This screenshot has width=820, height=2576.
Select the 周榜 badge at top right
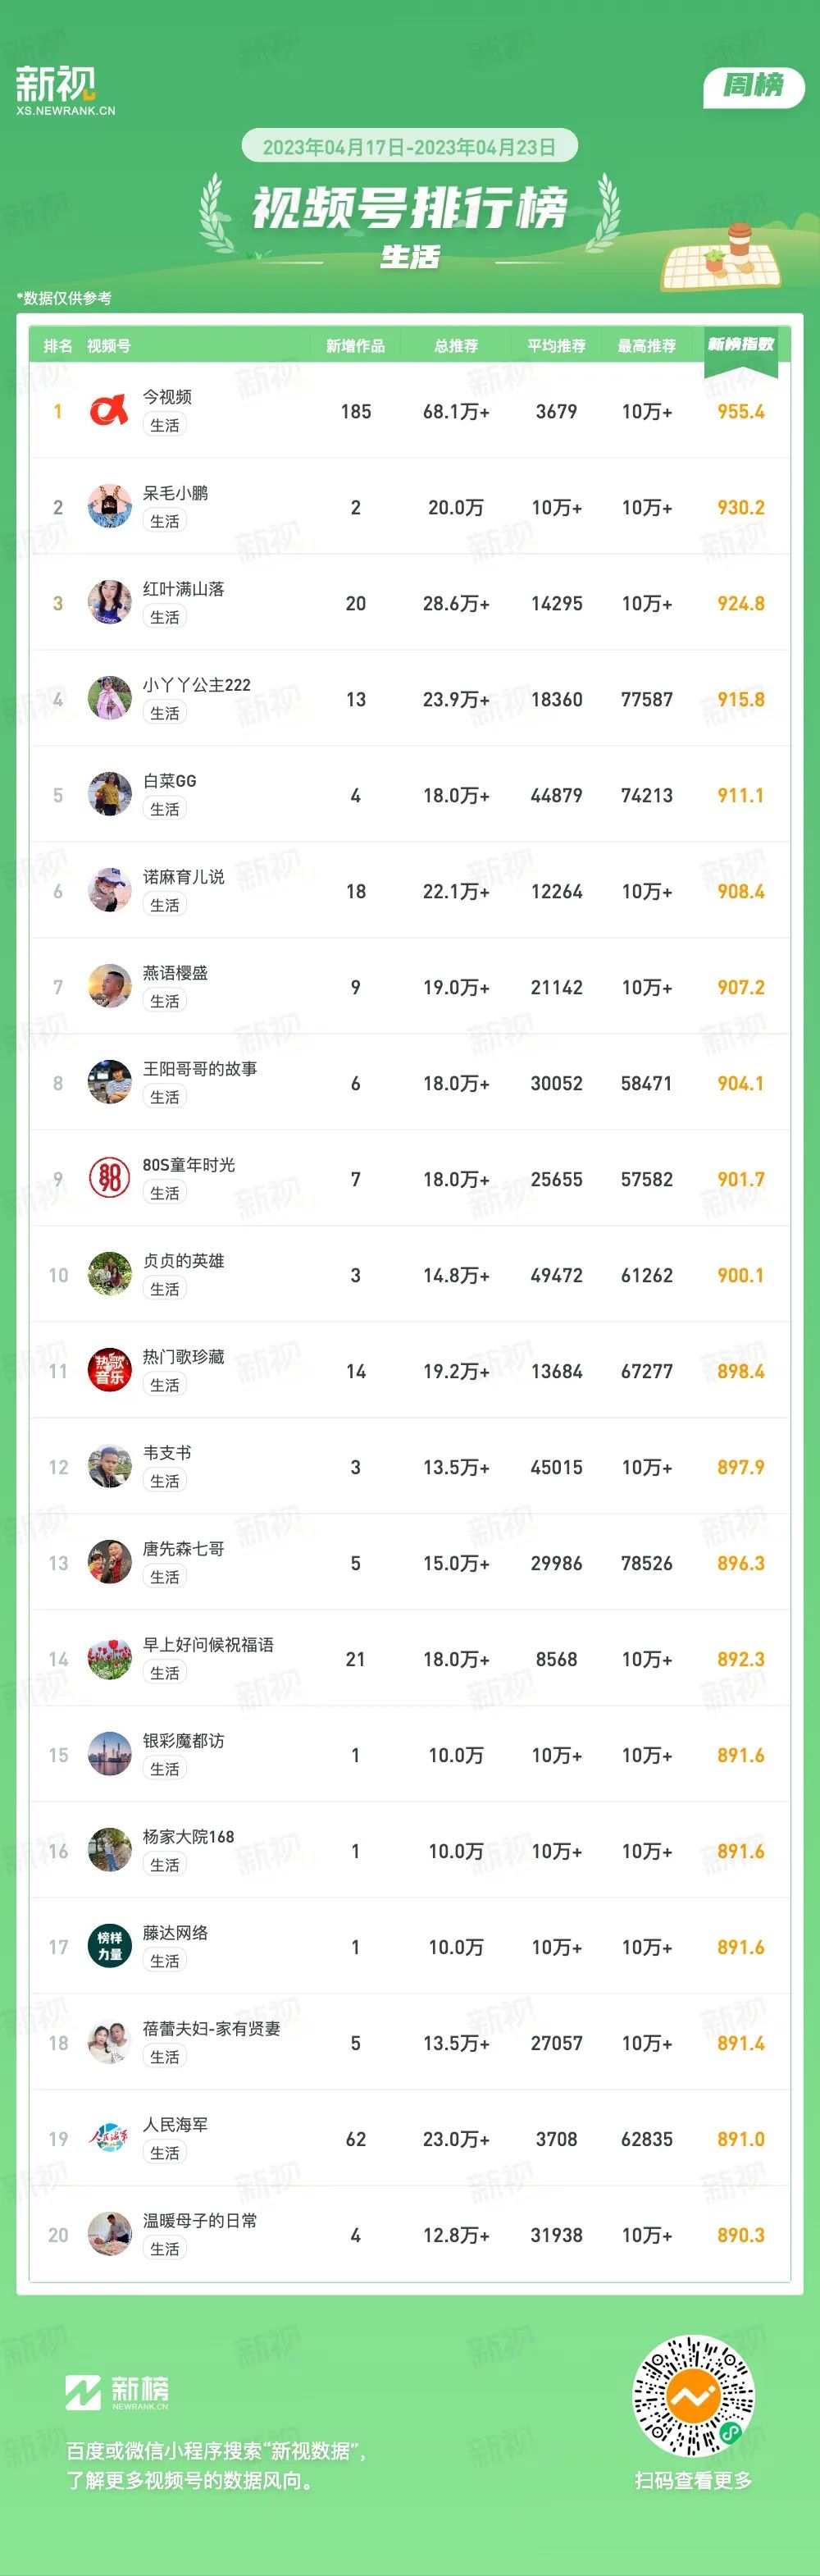(755, 86)
